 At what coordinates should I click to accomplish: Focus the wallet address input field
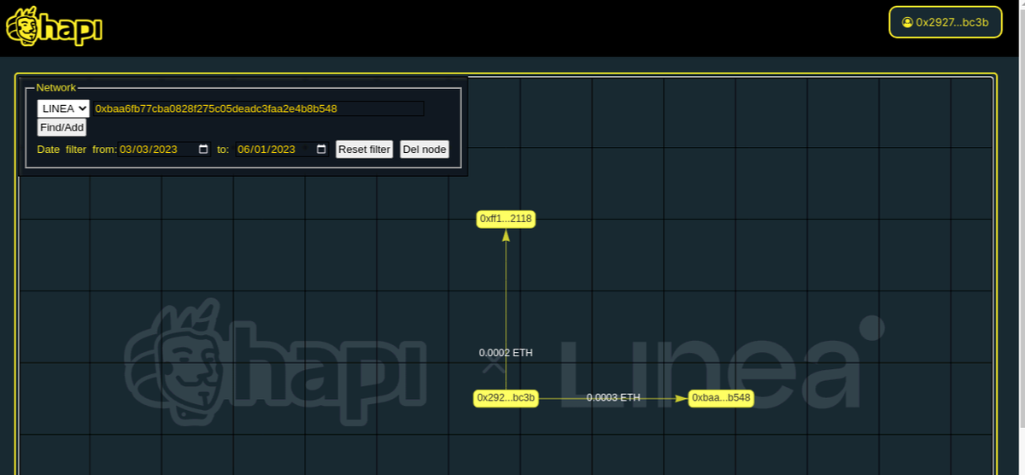259,108
